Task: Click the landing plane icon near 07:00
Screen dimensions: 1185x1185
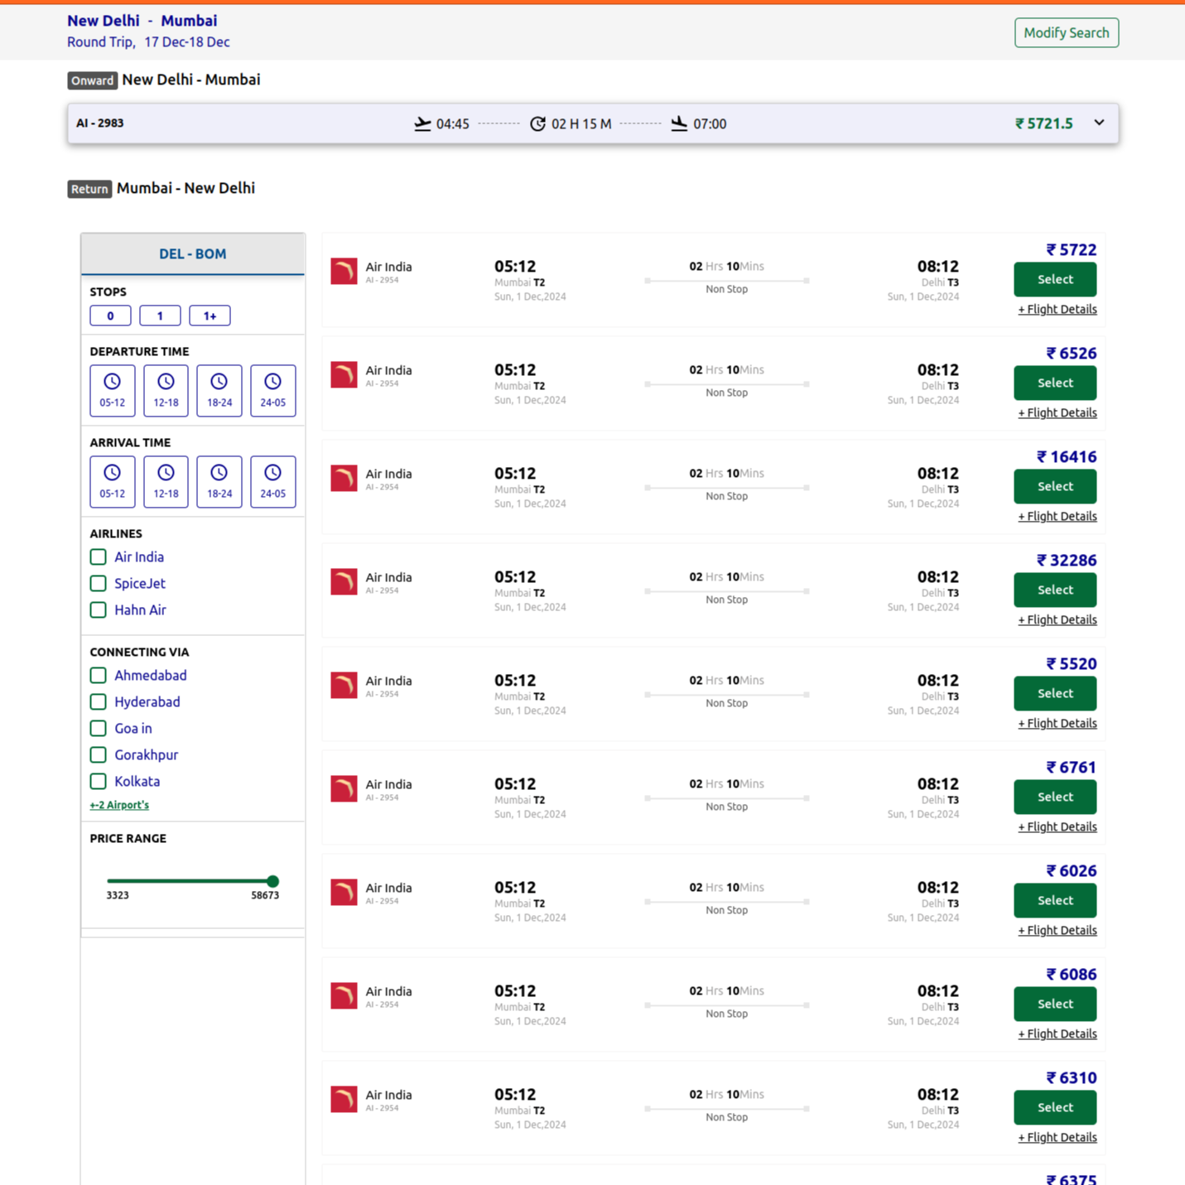Action: click(x=679, y=123)
